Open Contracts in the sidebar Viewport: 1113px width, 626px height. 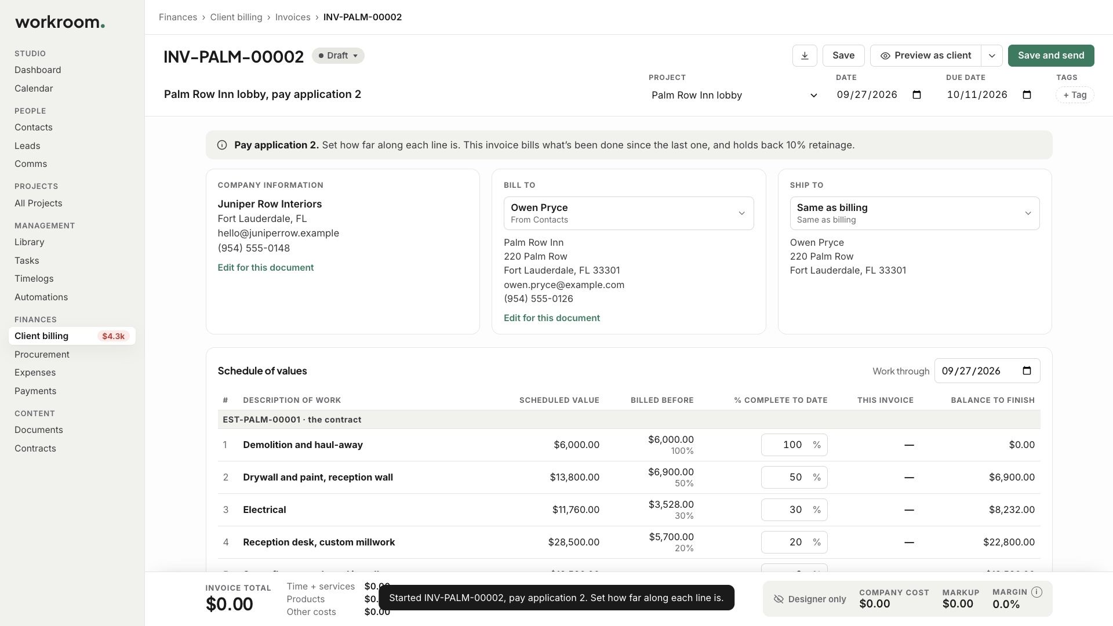tap(35, 449)
